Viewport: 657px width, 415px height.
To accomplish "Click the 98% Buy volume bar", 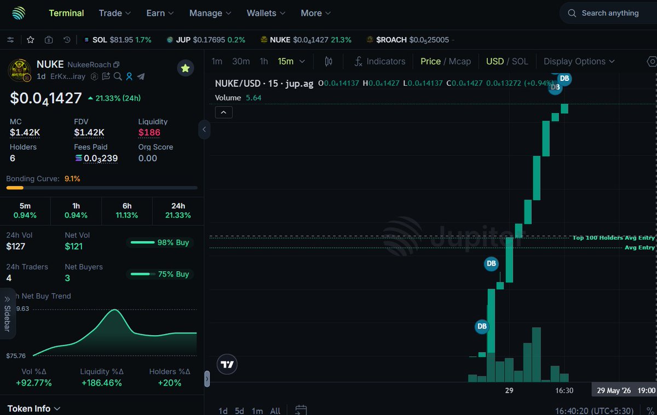I will click(x=160, y=242).
